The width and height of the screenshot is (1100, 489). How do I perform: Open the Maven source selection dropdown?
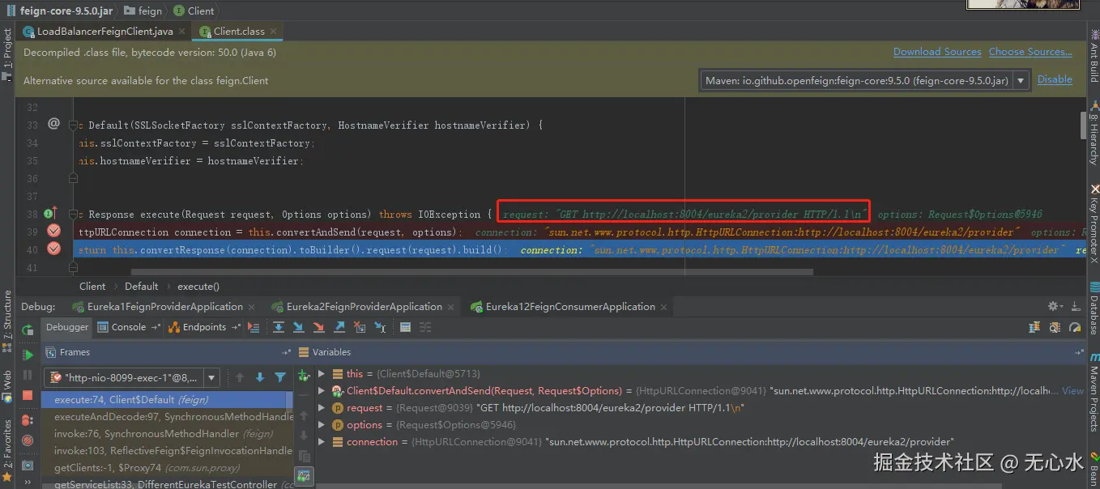pos(1021,80)
